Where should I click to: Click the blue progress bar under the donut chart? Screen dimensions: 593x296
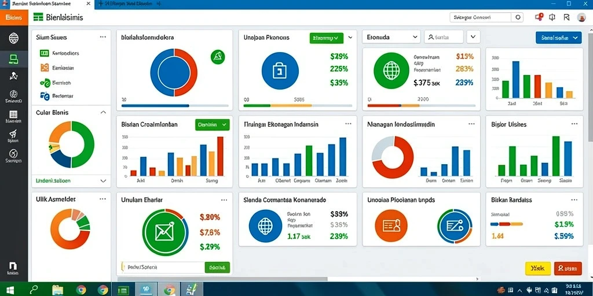[155, 106]
